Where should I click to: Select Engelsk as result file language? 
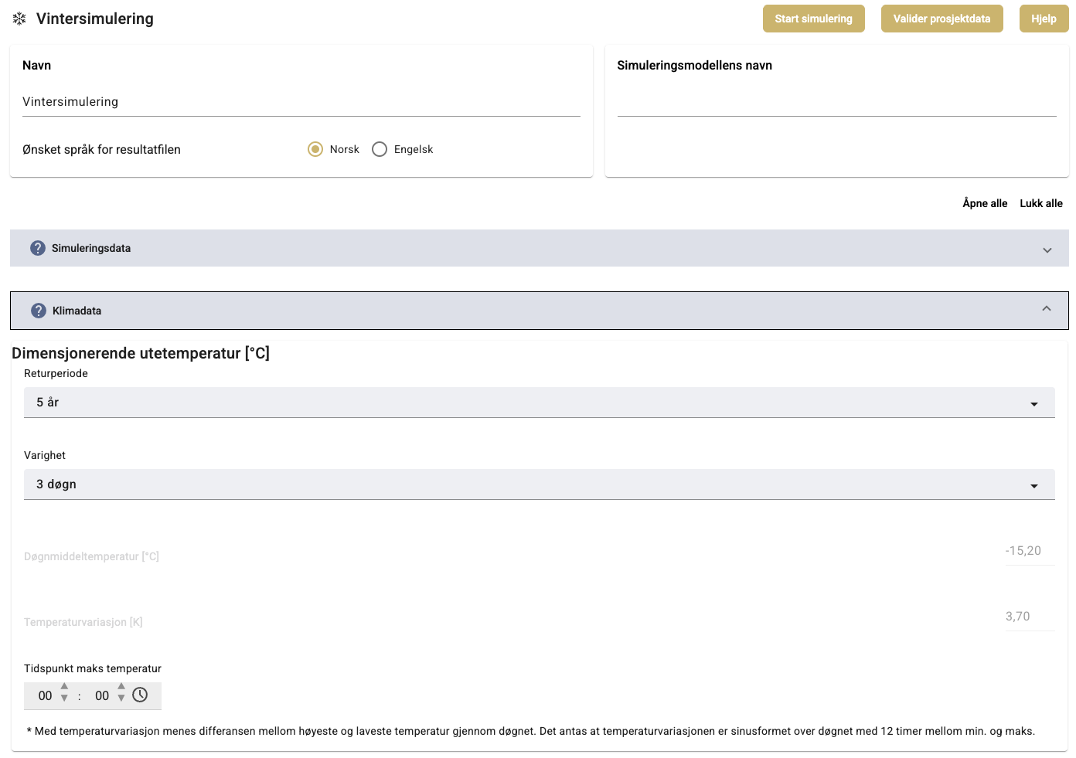click(x=380, y=149)
